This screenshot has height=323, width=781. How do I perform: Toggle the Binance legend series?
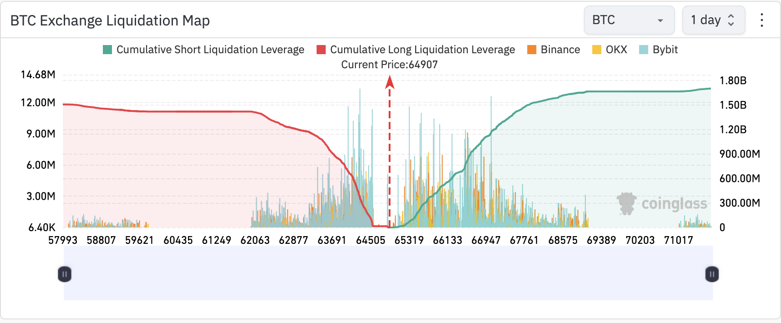tap(553, 50)
